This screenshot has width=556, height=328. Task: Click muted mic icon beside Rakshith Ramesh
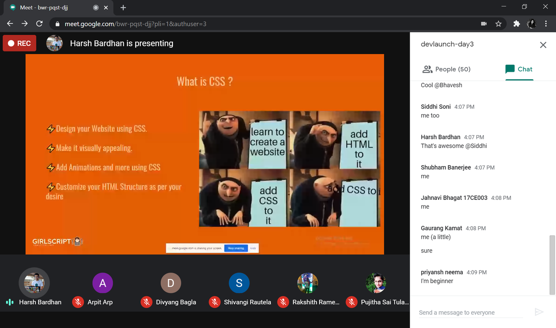283,302
